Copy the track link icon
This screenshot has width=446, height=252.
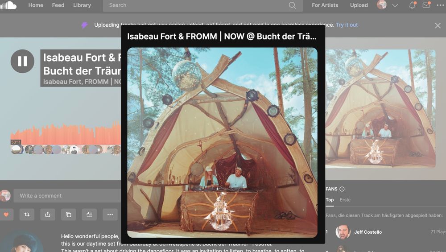[69, 215]
